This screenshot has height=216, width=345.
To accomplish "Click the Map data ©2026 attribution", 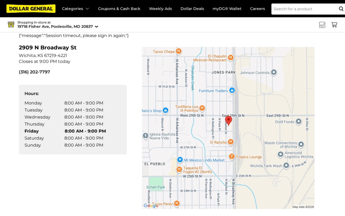I will 303,207.
